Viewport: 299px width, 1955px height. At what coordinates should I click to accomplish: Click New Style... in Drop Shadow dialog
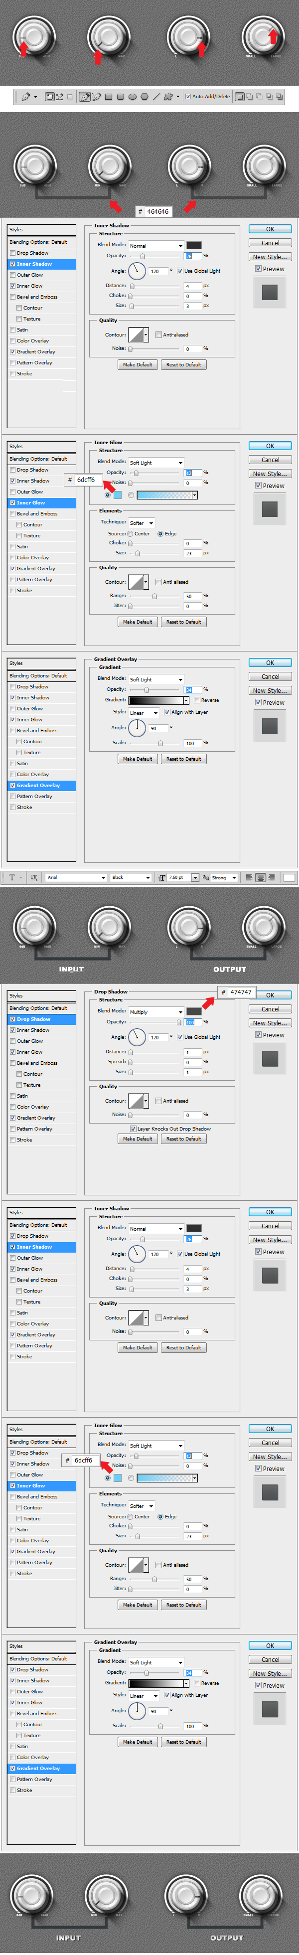[270, 1023]
